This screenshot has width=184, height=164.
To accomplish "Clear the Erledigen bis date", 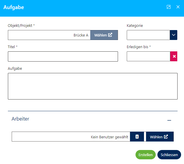I will [x=174, y=56].
